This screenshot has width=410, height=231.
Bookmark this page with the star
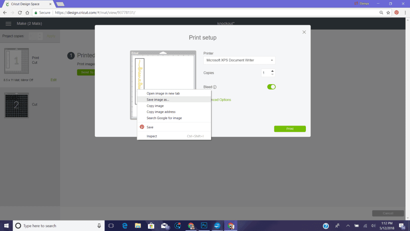point(388,12)
